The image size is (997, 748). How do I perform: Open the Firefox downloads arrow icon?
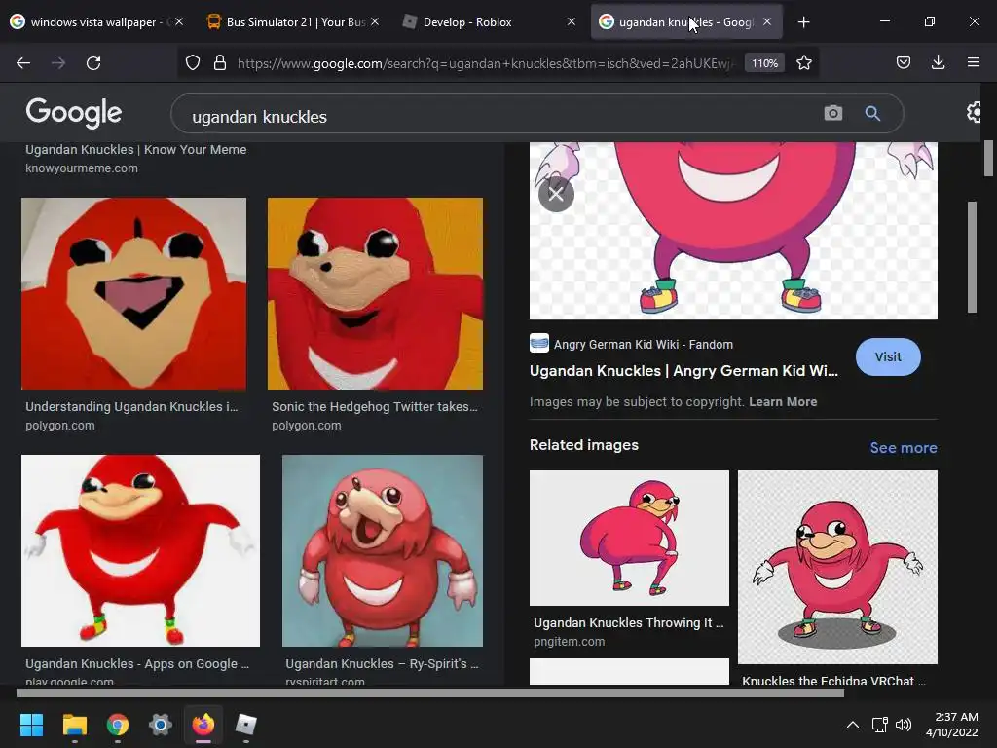point(938,62)
